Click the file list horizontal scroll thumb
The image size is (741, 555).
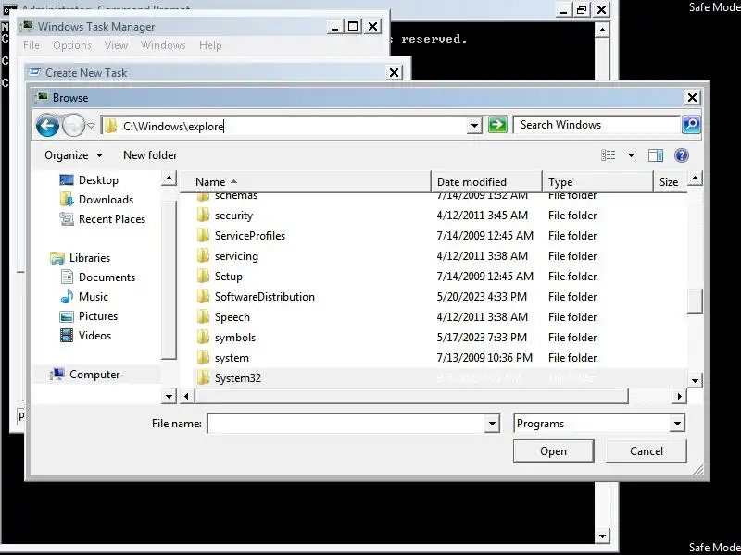[x=411, y=396]
